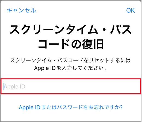Image resolution: width=142 pixels, height=122 pixels.
Task: Submit the Apple ID with OK
Action: tap(131, 10)
